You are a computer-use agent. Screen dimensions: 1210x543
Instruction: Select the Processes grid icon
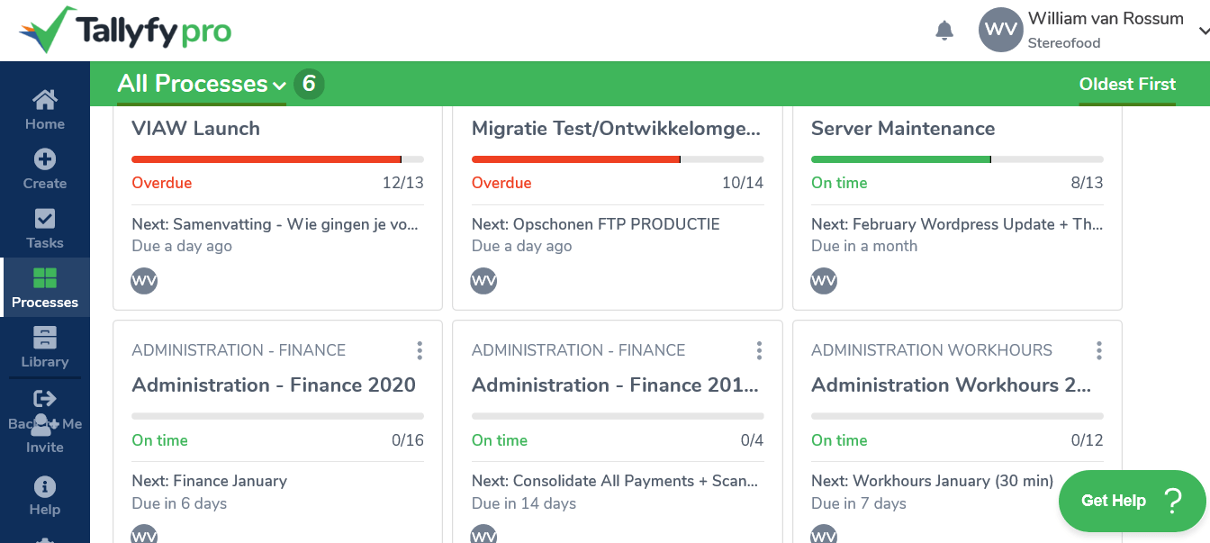(x=45, y=278)
